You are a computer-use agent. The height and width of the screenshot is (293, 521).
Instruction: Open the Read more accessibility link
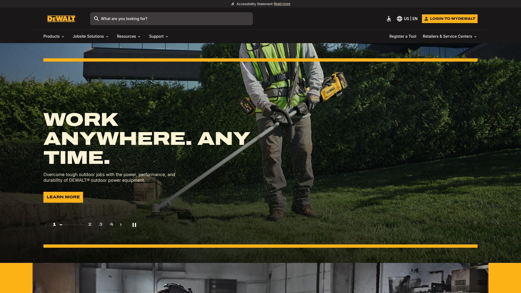coord(282,4)
